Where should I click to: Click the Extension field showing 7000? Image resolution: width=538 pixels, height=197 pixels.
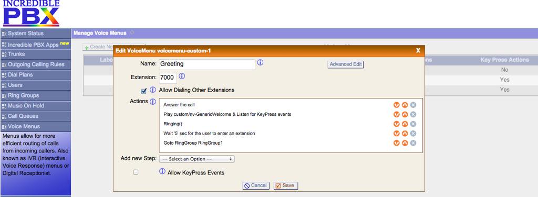click(x=168, y=78)
